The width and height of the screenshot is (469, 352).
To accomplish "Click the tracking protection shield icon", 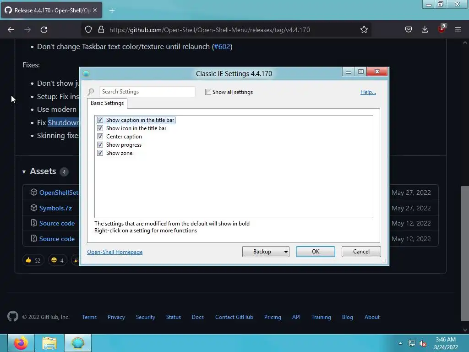I will click(x=88, y=30).
